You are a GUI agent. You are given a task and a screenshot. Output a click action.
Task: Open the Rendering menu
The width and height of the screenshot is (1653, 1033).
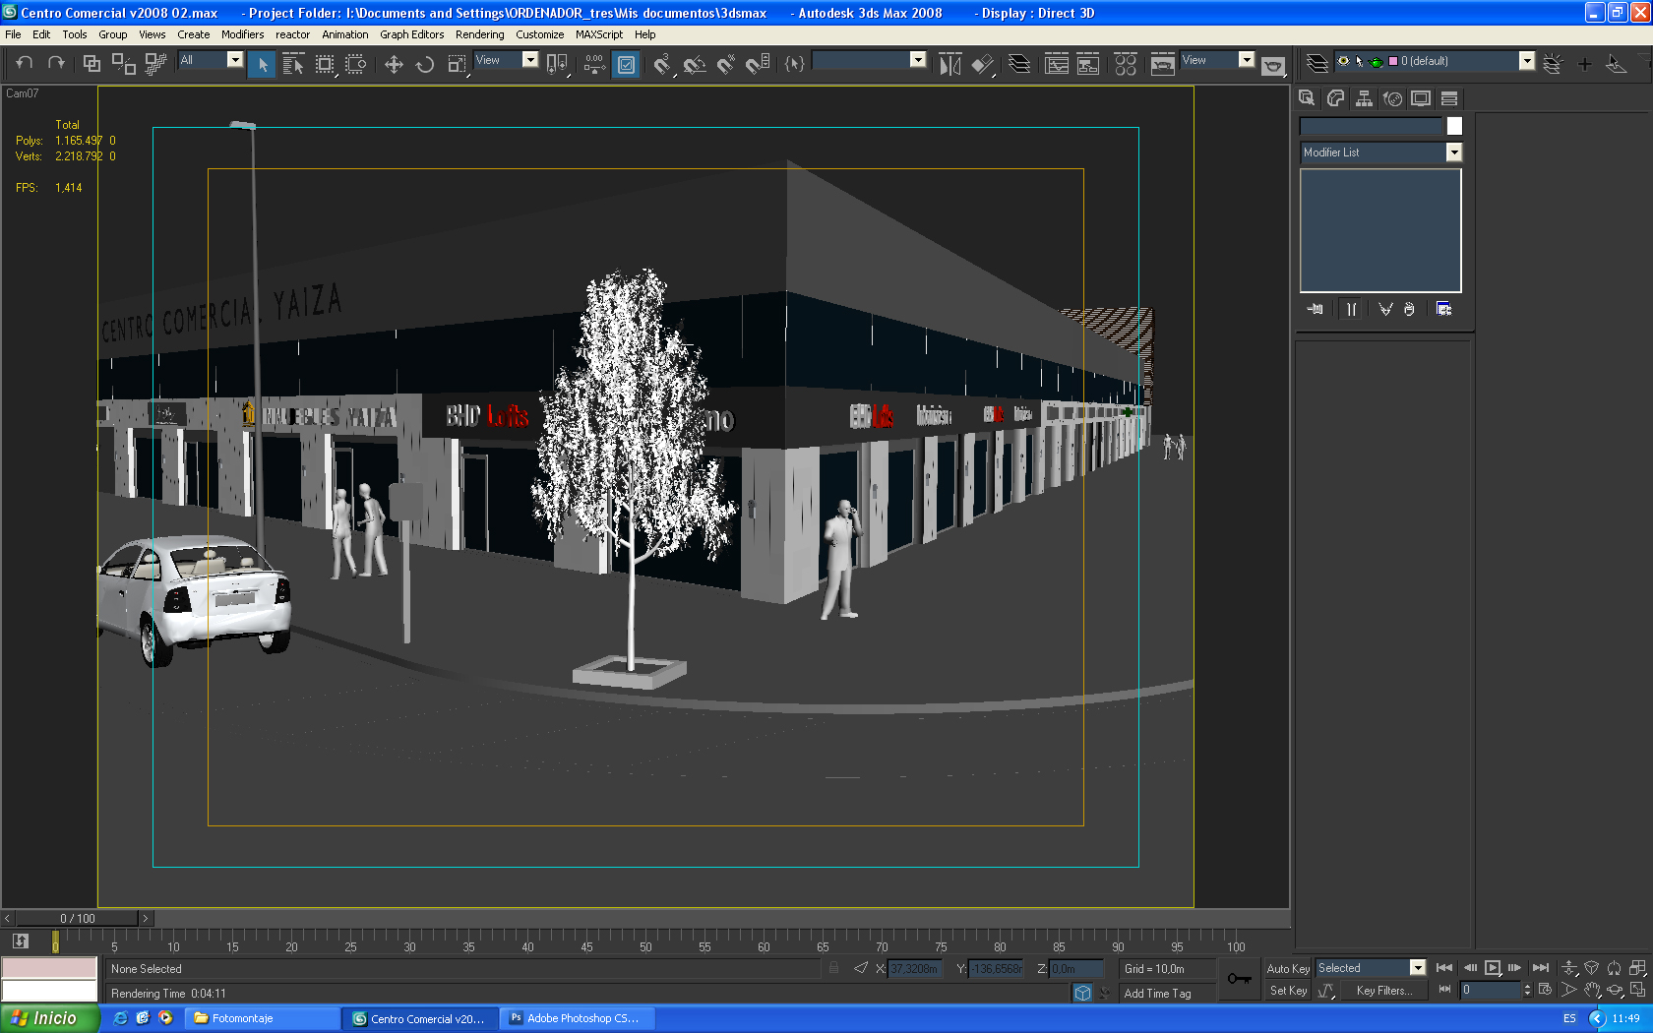pos(479,34)
